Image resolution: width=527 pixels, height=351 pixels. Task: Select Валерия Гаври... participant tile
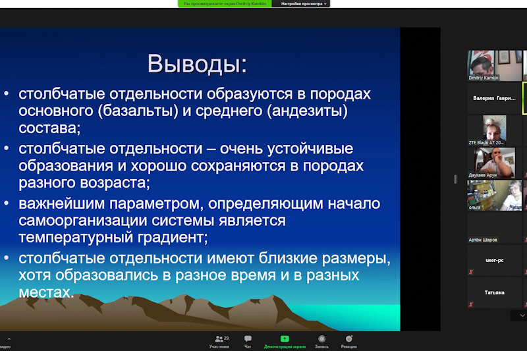495,98
